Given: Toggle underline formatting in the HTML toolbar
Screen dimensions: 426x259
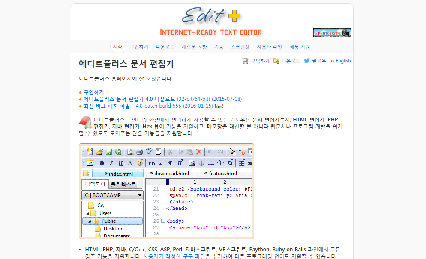Looking at the screenshot, I should [x=120, y=163].
